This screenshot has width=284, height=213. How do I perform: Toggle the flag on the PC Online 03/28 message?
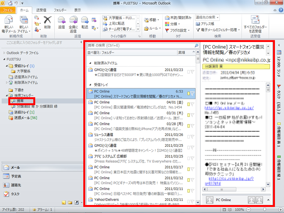click(x=192, y=126)
